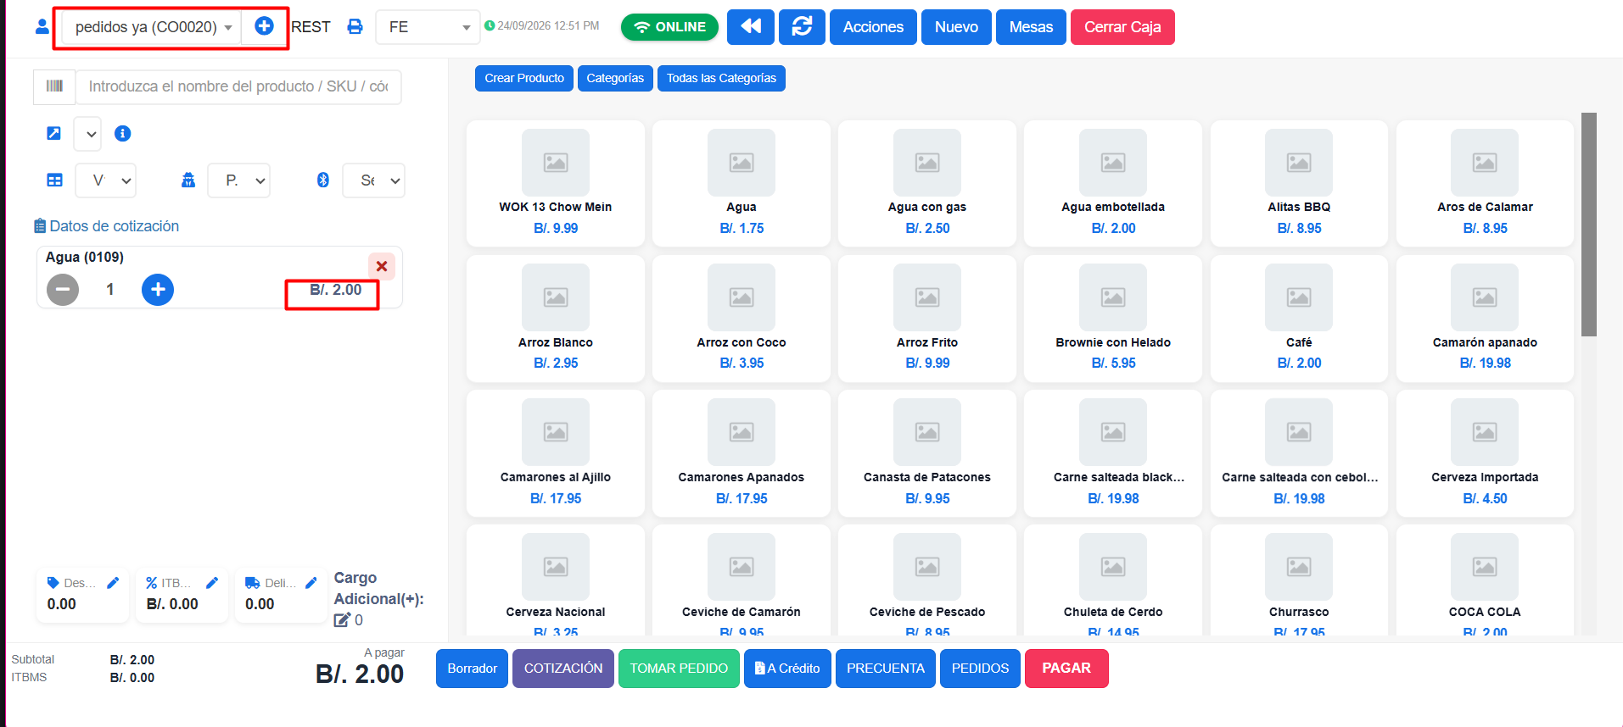
Task: Click the Crear Producto button
Action: click(x=524, y=78)
